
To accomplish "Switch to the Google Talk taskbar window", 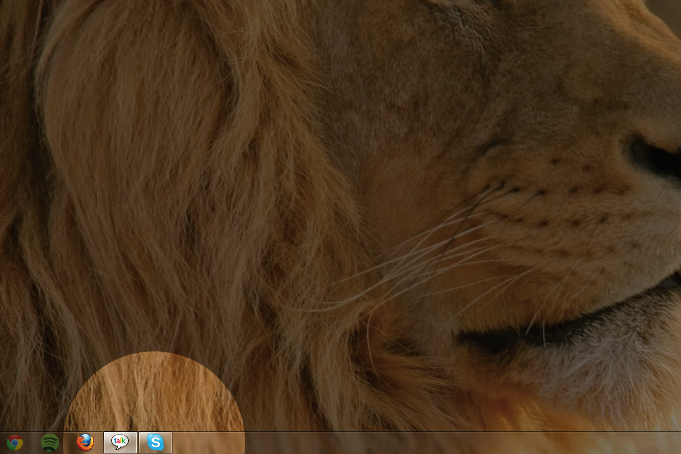I will tap(120, 443).
